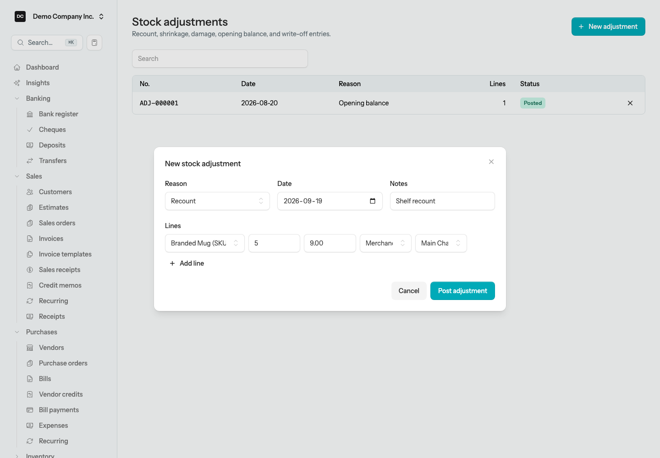Open Bill payments in the sidebar

pos(59,410)
